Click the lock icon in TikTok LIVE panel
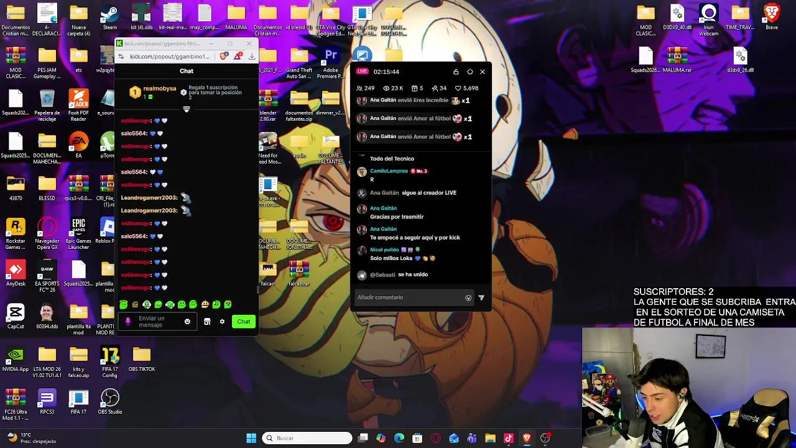 [x=456, y=72]
